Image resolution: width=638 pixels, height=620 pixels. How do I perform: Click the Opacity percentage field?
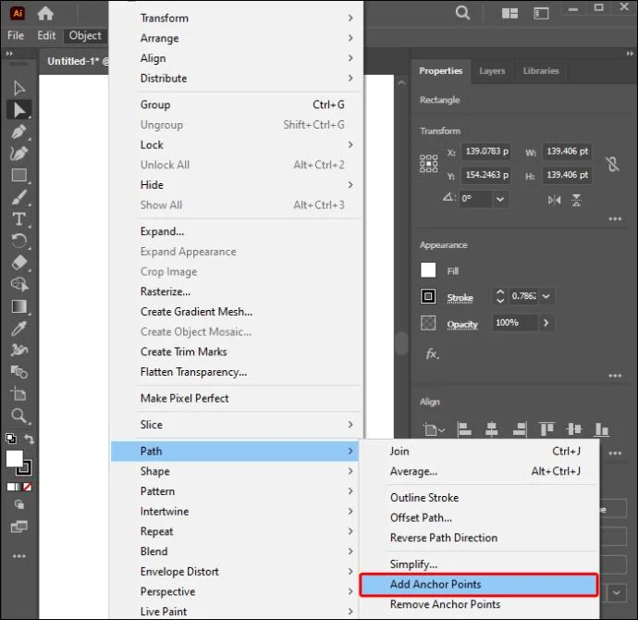(x=515, y=323)
